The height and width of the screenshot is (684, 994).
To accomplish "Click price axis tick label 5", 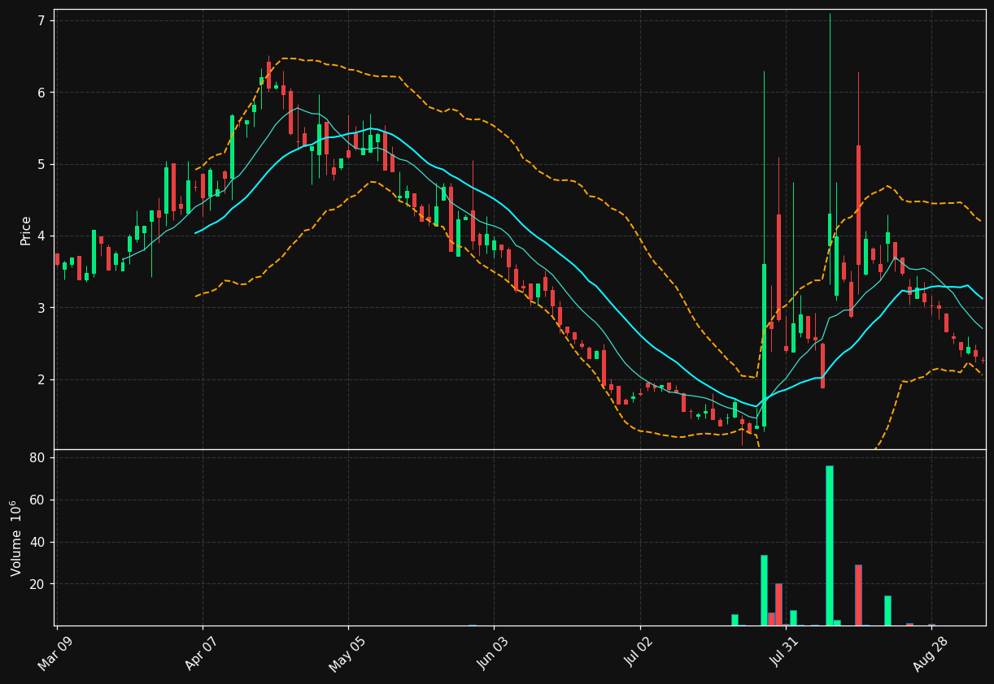I will click(41, 164).
